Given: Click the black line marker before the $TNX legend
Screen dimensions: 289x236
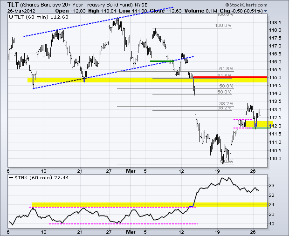Looking at the screenshot, I should 11,178.
